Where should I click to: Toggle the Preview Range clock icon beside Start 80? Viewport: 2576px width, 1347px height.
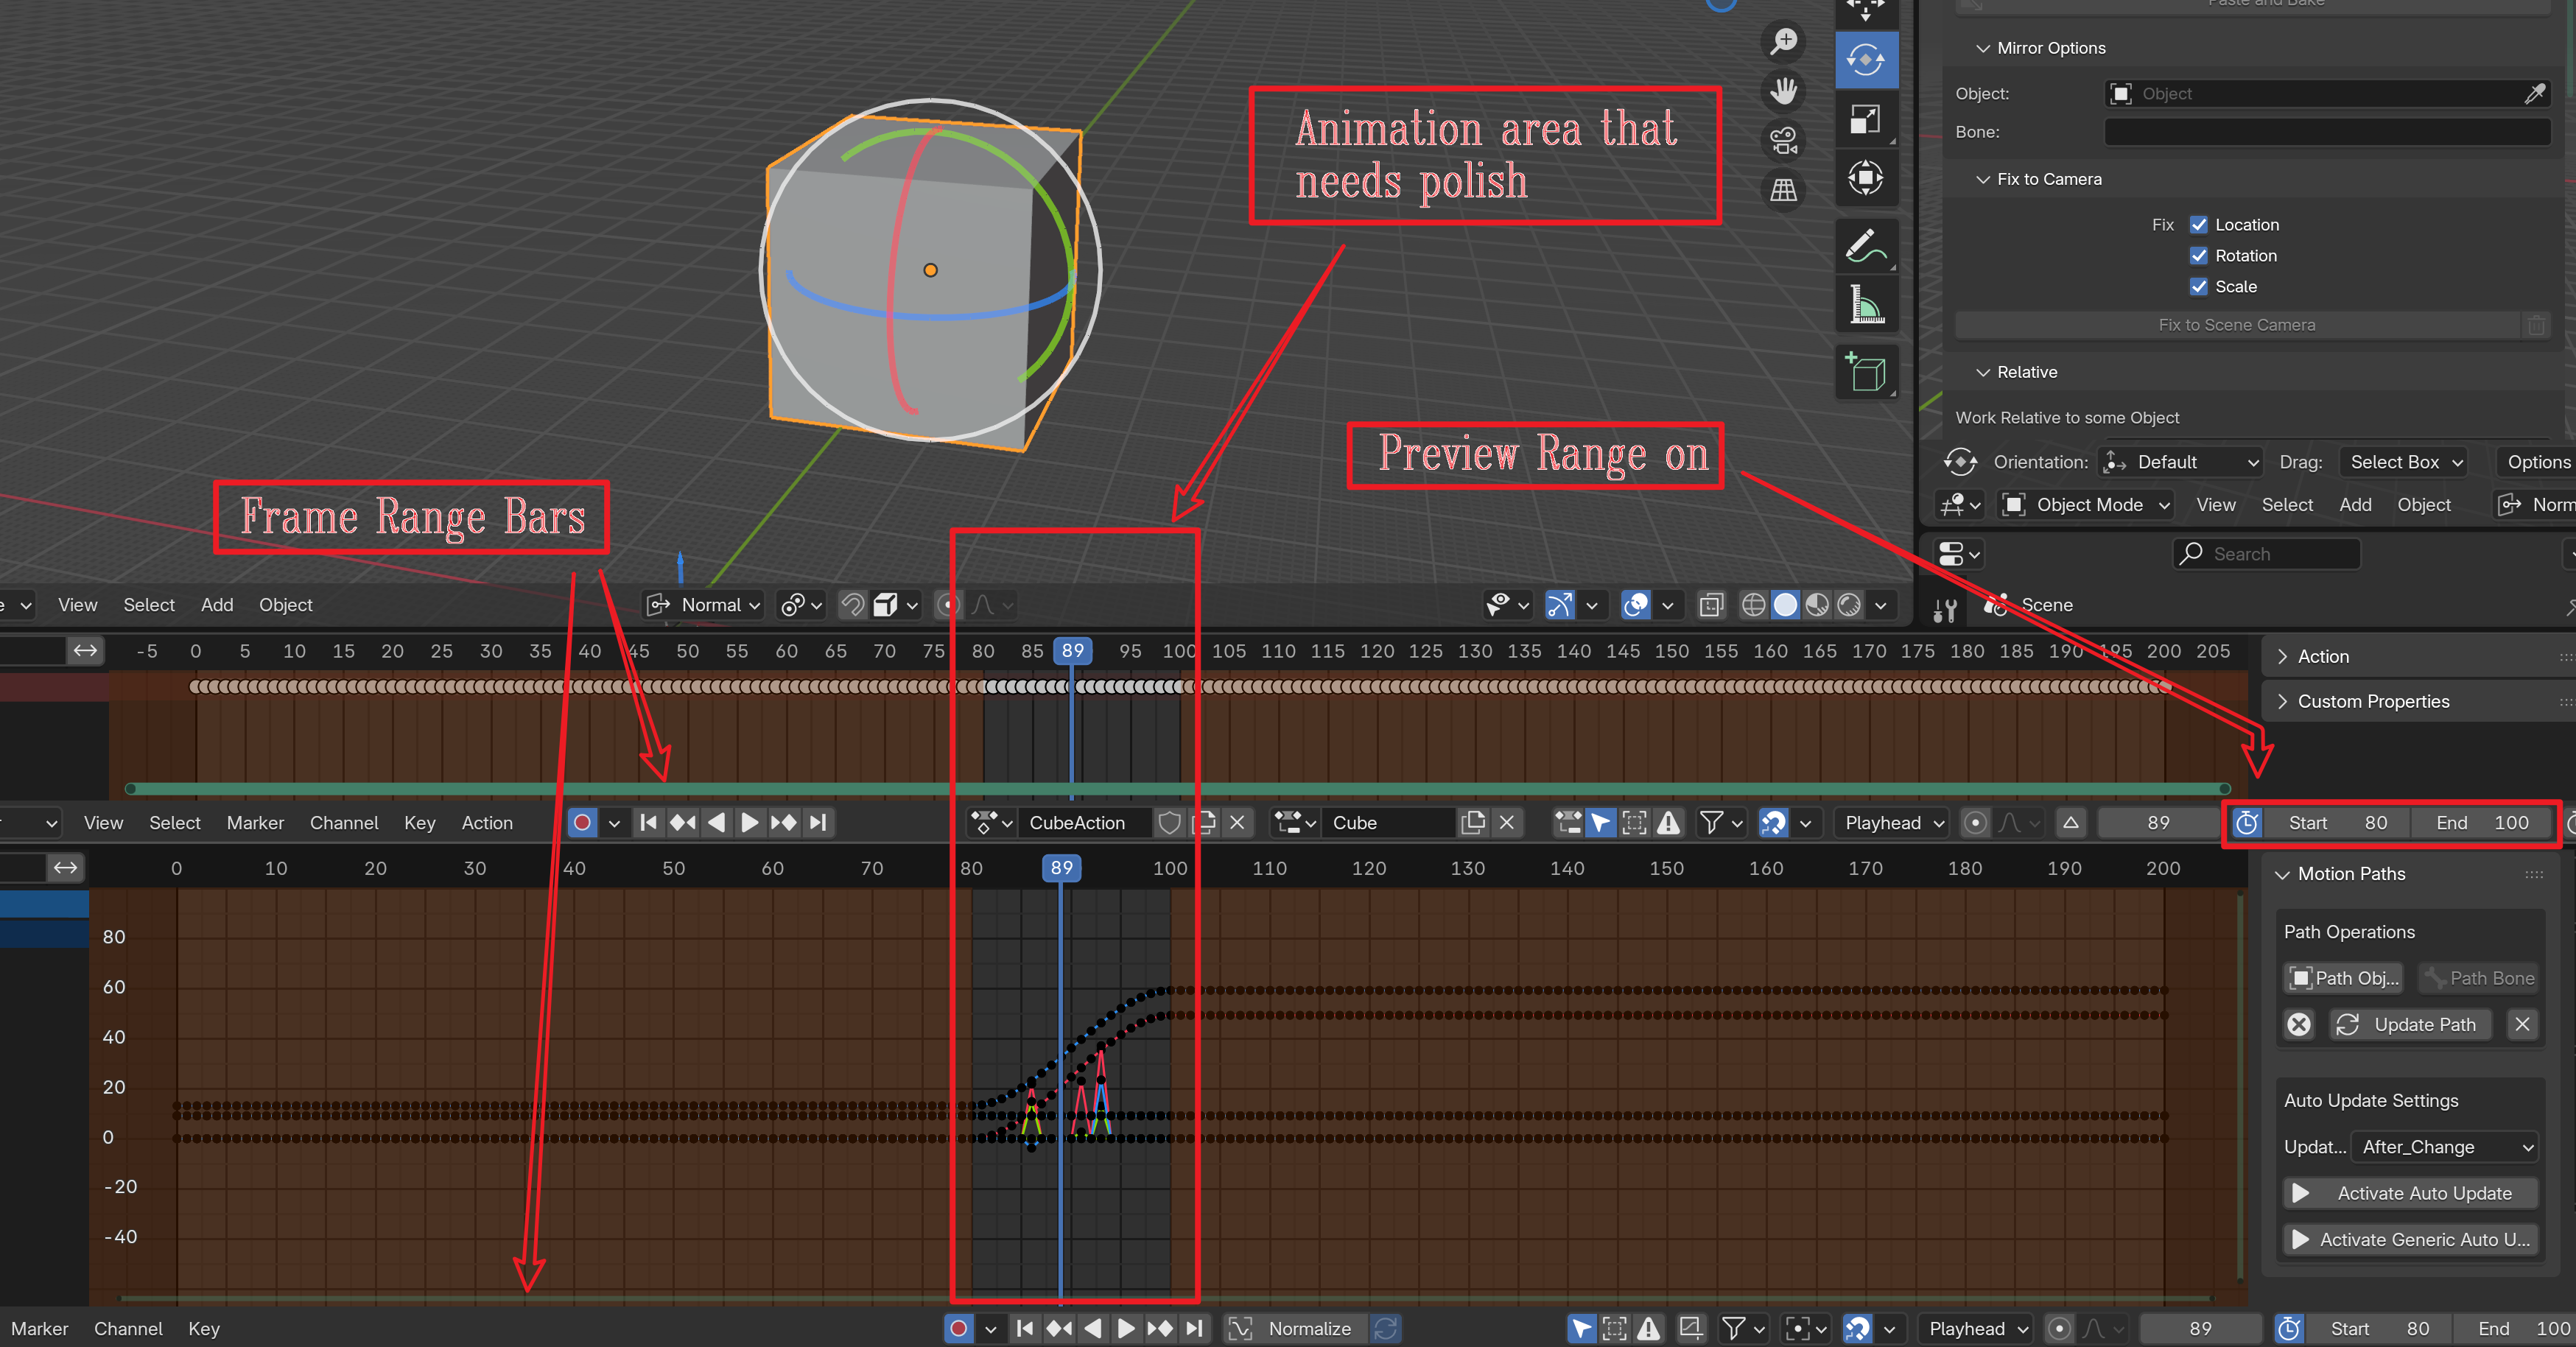2247,823
